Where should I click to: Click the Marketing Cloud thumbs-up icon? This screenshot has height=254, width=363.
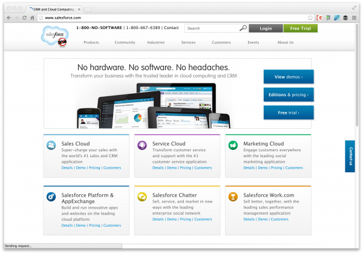[233, 146]
